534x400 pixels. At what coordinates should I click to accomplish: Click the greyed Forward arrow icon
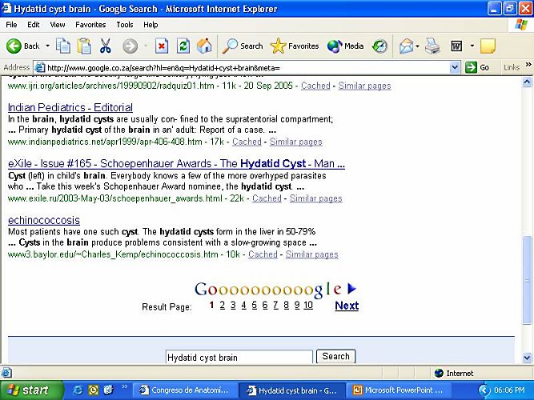point(130,46)
